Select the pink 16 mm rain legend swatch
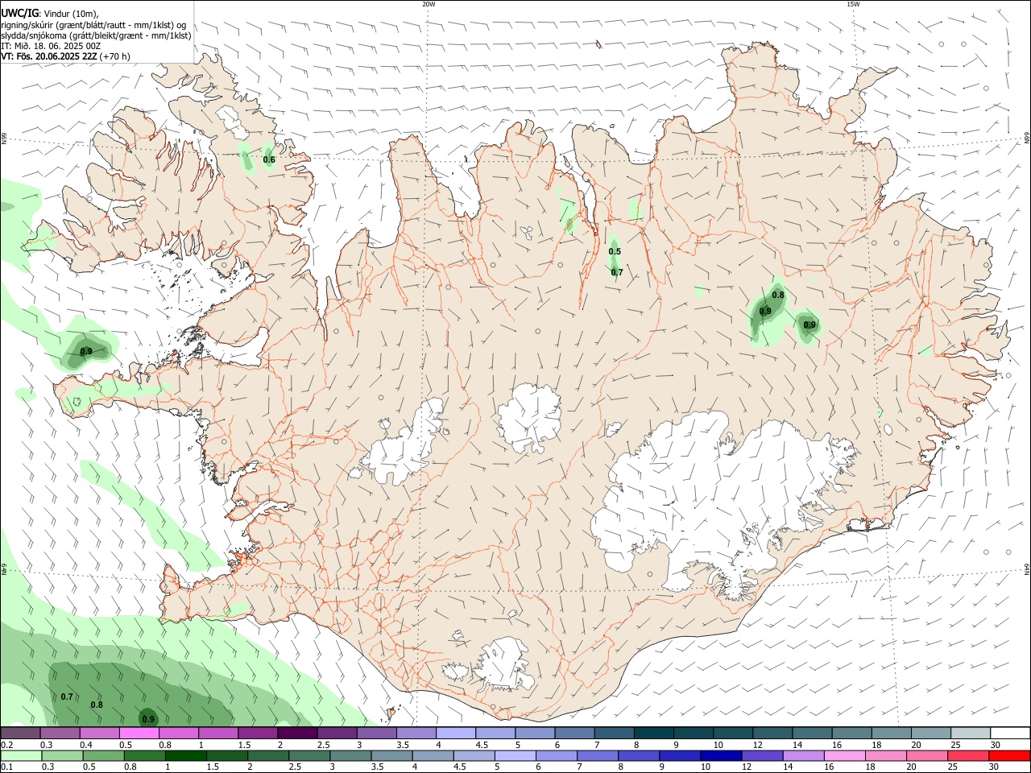 coord(845,755)
